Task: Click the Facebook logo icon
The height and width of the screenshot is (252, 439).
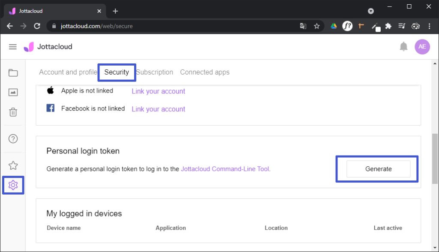Action: click(x=51, y=108)
